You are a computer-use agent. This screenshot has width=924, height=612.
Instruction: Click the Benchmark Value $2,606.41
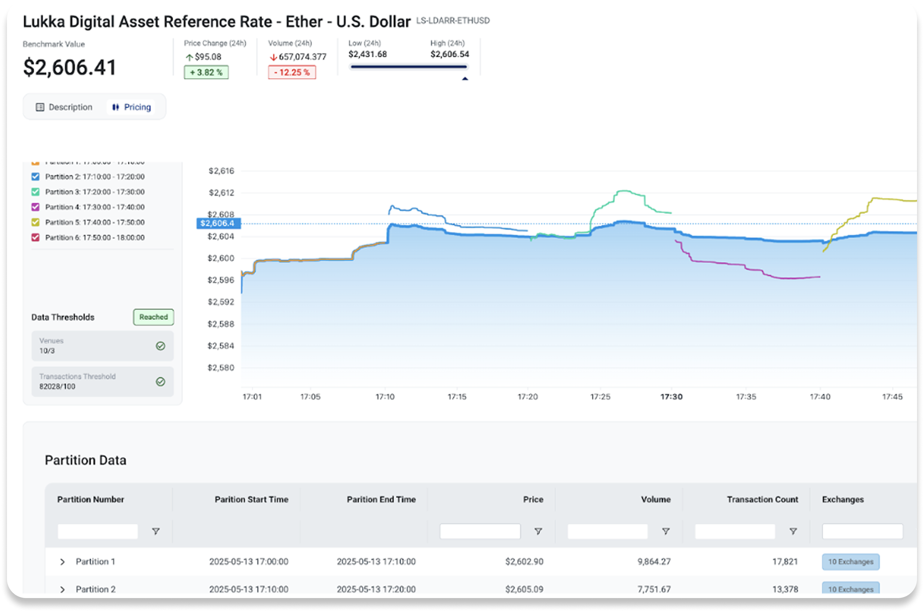pyautogui.click(x=70, y=67)
